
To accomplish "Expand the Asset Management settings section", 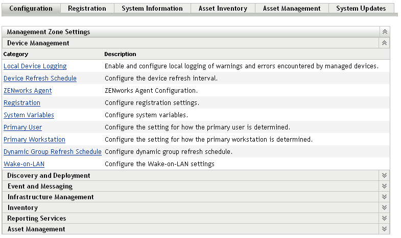I will click(x=385, y=229).
